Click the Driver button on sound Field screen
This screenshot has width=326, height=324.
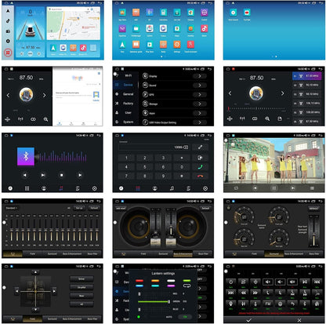pos(81,279)
